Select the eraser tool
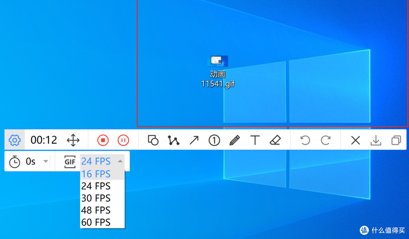The image size is (409, 239). pos(275,140)
